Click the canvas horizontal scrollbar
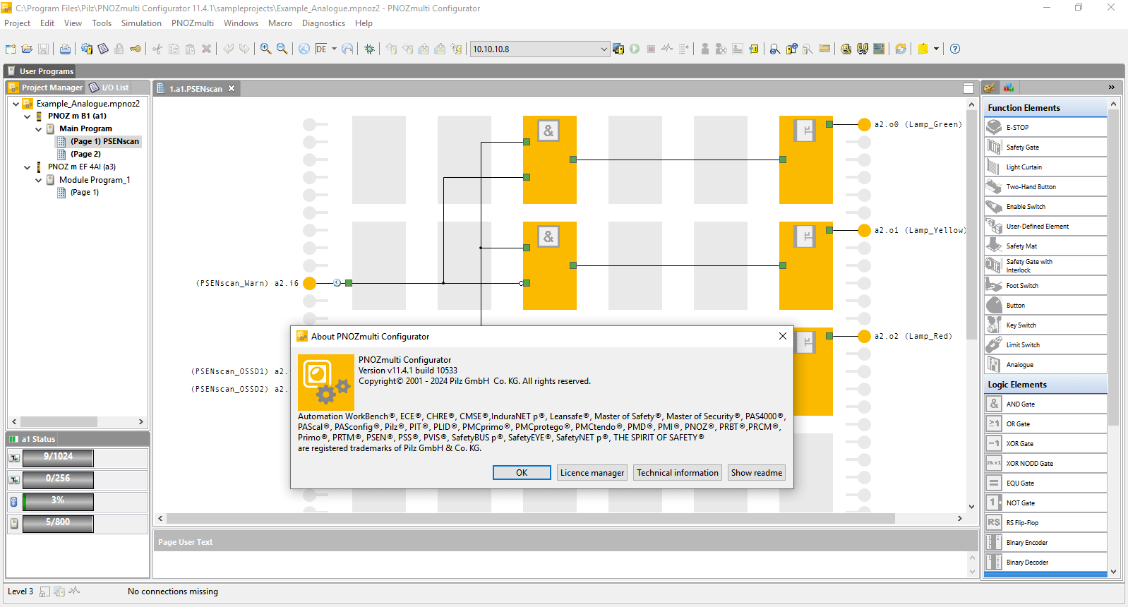Screen dimensions: 1128x607 click(530, 519)
